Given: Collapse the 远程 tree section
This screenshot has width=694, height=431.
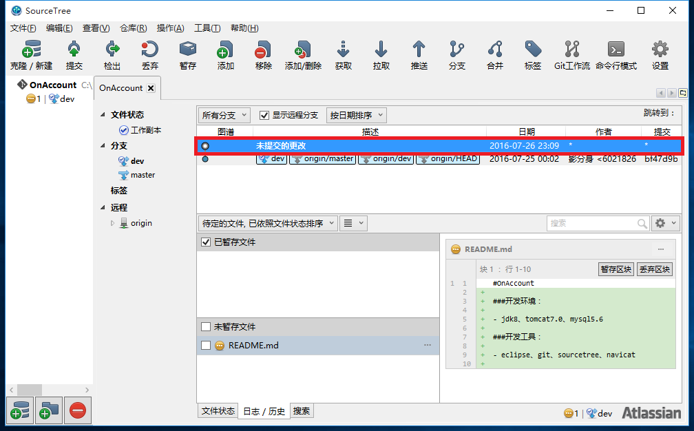Looking at the screenshot, I should [x=103, y=207].
